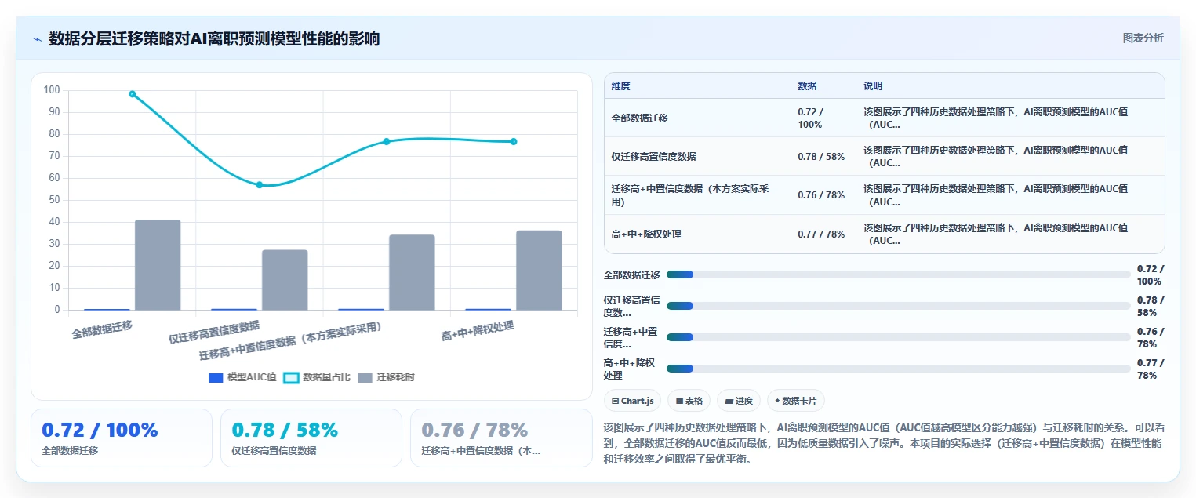Open the 0.72 / 100% data card
Viewport: 1196px width, 498px height.
click(122, 438)
